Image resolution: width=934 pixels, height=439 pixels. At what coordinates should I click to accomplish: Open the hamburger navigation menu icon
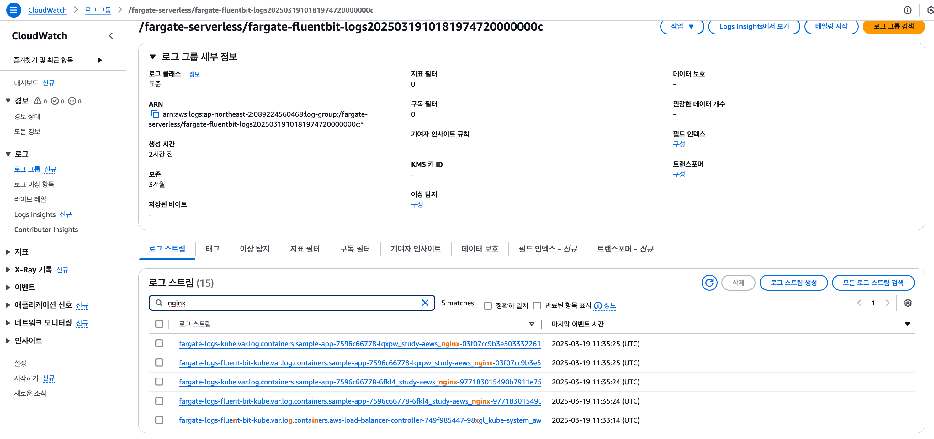13,10
